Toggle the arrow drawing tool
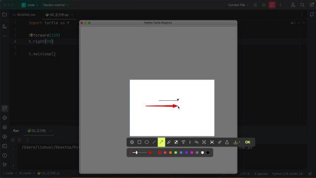This screenshot has height=178, width=316. 161,142
